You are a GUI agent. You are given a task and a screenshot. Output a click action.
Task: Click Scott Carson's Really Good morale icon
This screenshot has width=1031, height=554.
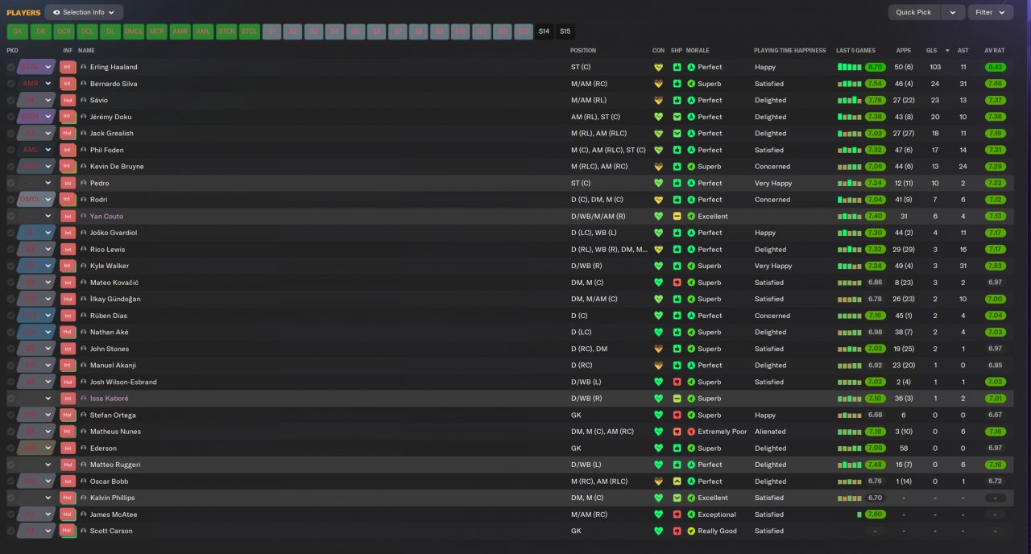click(x=691, y=531)
